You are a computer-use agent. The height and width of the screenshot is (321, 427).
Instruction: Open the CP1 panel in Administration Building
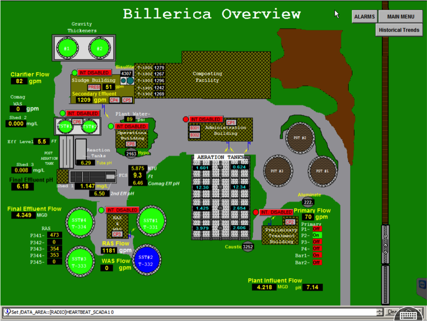pos(231,123)
